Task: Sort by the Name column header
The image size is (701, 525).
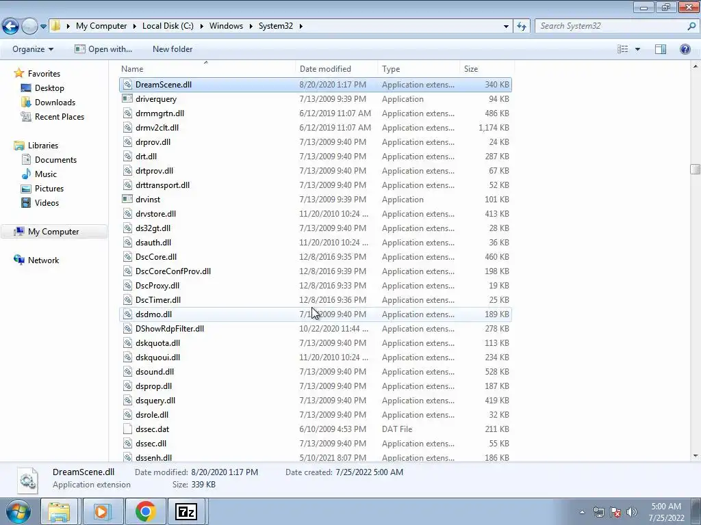Action: point(207,69)
